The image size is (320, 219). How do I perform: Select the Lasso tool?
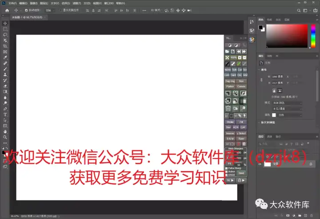(x=5, y=35)
